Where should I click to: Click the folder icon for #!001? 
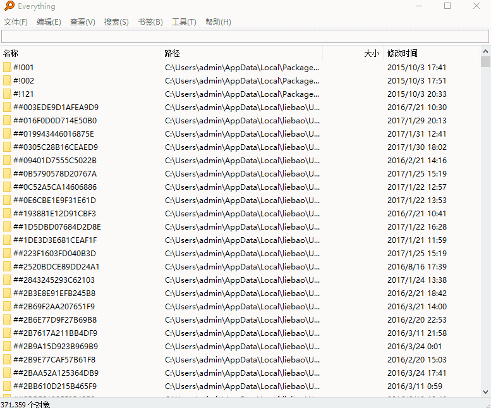7,68
